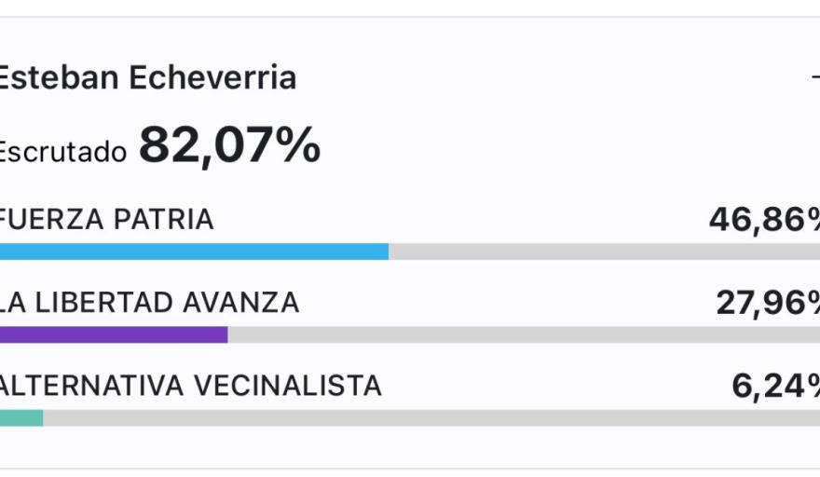820x477 pixels.
Task: Click empty area beneath the Alternativa Vecinalista bar
Action: click(410, 445)
